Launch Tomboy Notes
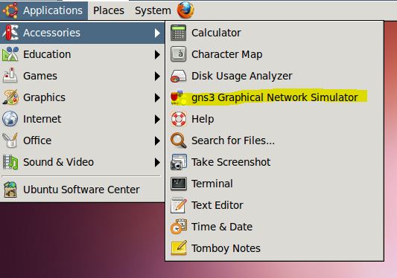 pos(274,248)
